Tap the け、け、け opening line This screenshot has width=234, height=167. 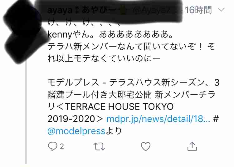pyautogui.click(x=84, y=23)
